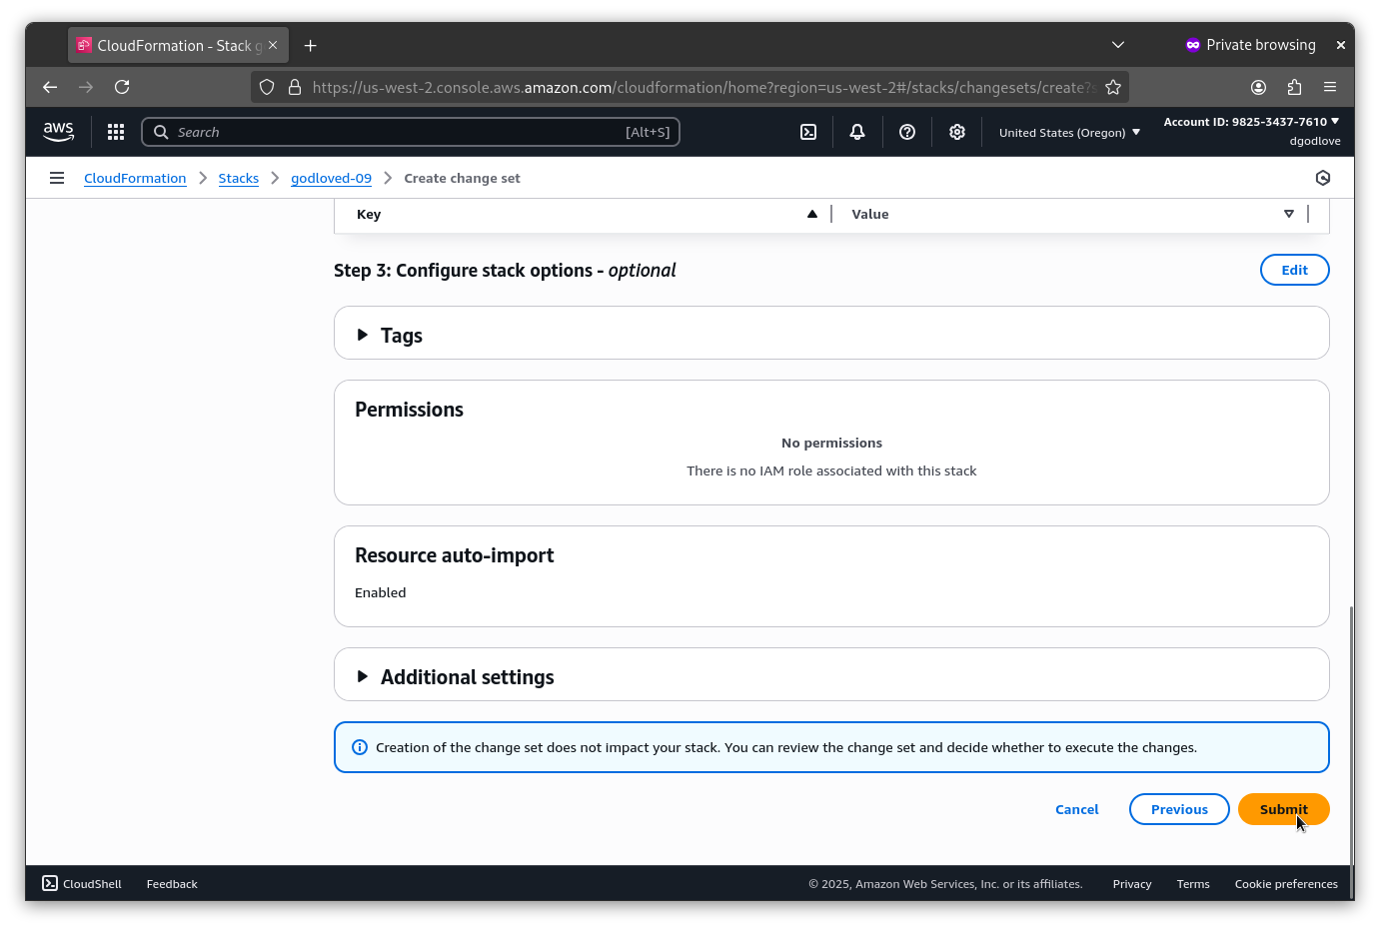Open Firefox application menu
The height and width of the screenshot is (929, 1380).
pos(1330,87)
